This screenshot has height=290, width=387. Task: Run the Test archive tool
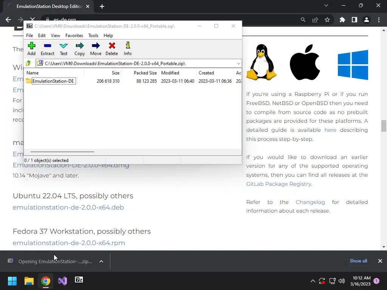[63, 49]
